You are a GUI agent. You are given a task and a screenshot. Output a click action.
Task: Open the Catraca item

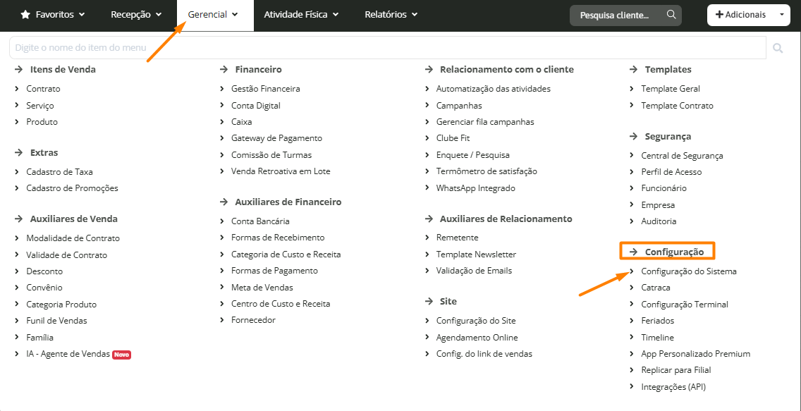tap(656, 288)
